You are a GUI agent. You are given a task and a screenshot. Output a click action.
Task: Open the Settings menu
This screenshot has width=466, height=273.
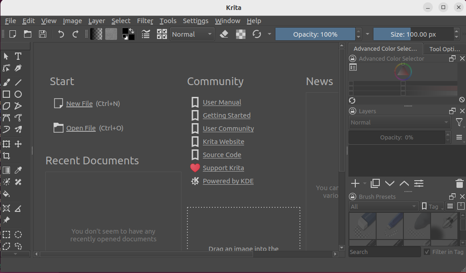196,21
